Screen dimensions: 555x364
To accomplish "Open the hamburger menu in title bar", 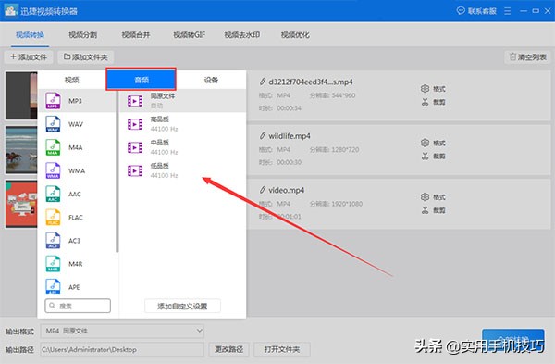I will pyautogui.click(x=508, y=11).
